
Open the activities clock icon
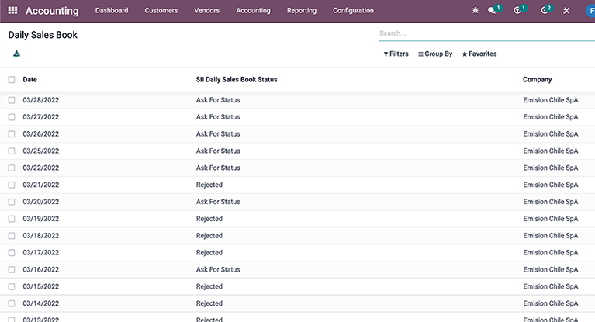point(545,11)
